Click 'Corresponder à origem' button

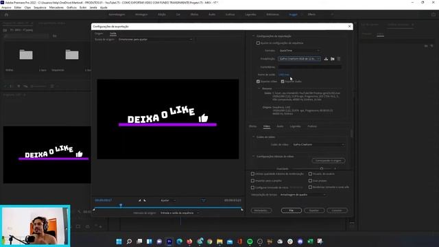[x=329, y=161]
